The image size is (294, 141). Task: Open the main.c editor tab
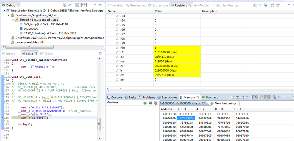pos(9,54)
